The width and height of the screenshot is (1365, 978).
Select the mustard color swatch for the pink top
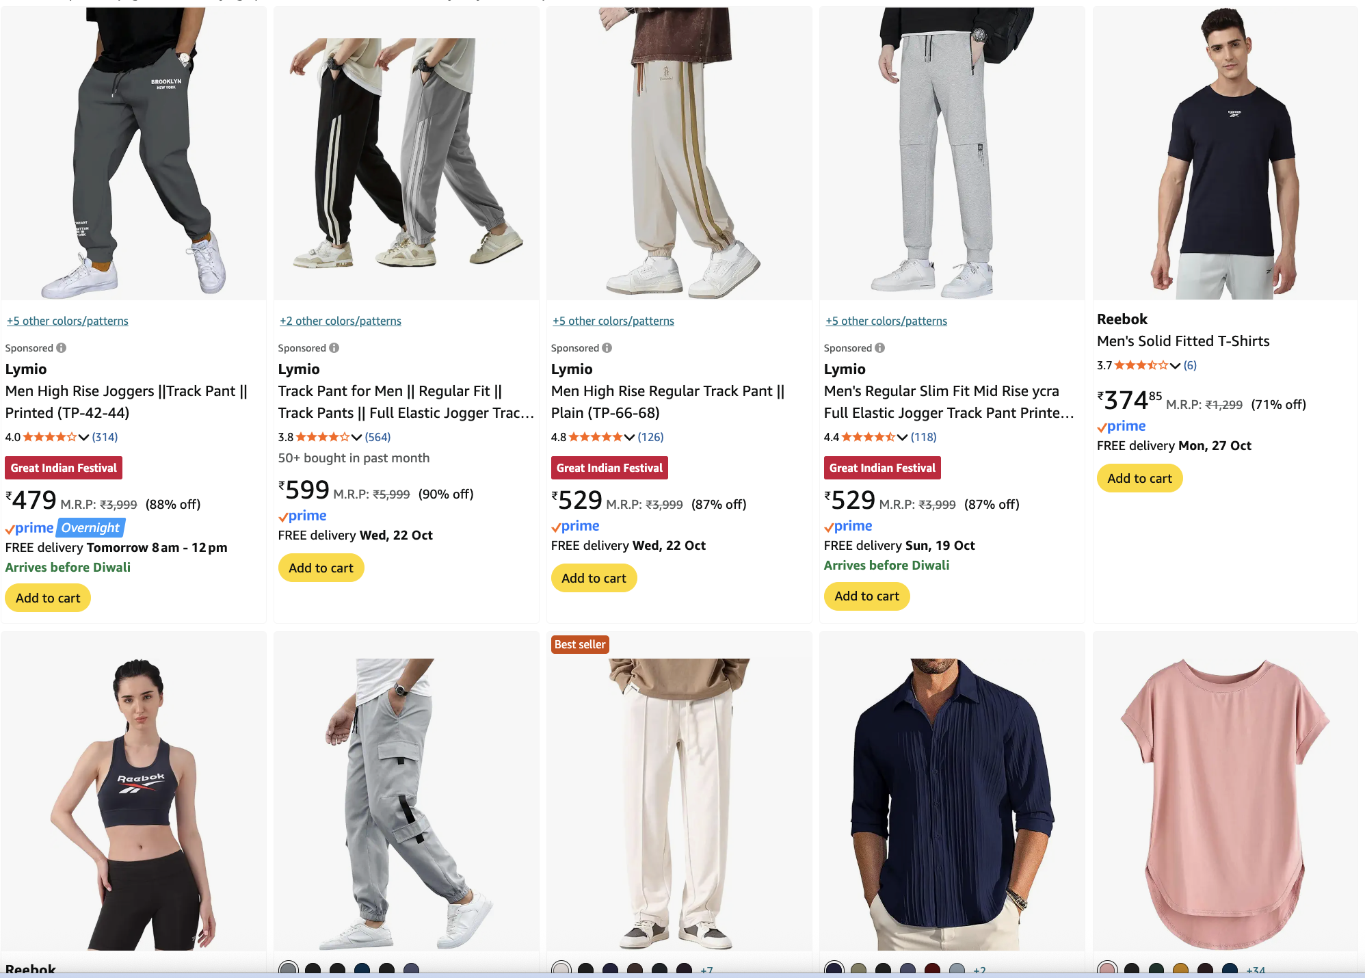click(1180, 968)
